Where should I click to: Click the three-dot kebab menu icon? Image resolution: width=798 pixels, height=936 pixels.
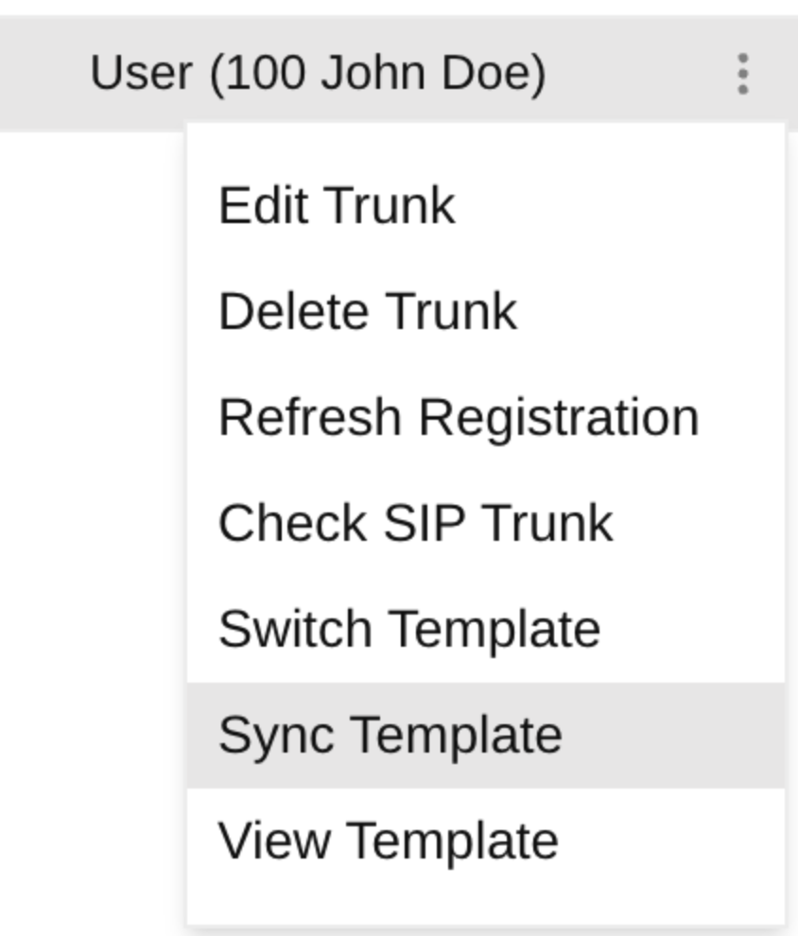coord(742,74)
